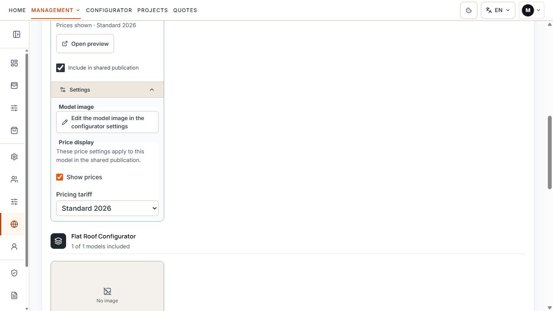Open the document icon in sidebar
This screenshot has height=311, width=553.
[14, 295]
